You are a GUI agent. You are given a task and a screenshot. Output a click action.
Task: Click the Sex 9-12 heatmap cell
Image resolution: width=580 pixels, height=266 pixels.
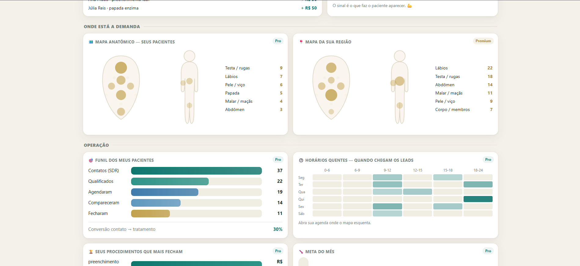[387, 206]
